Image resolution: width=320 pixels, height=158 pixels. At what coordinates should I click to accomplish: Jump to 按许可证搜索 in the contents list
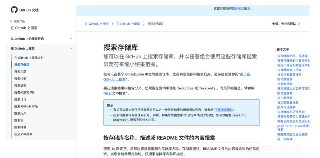[286, 107]
